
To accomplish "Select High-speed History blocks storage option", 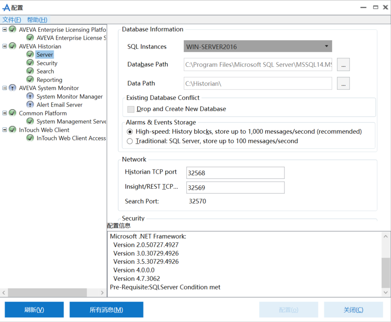I will point(130,131).
